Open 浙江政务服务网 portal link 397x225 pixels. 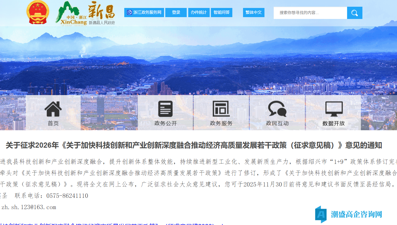click(144, 13)
